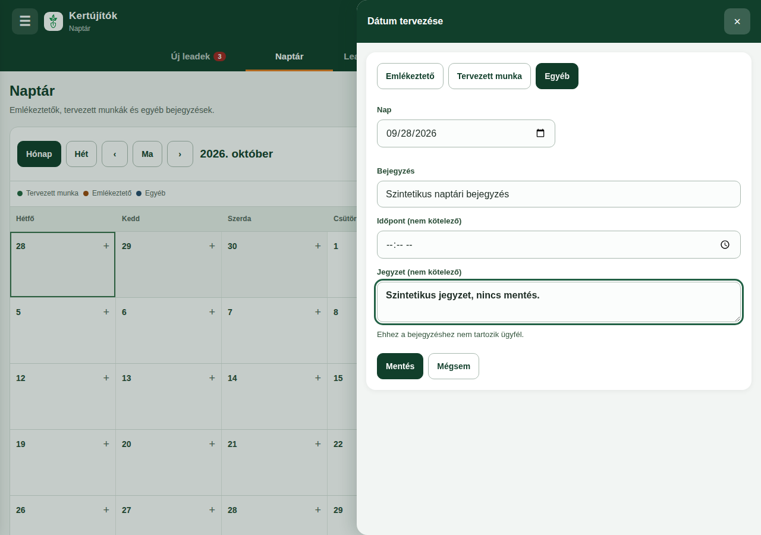Select the Emlékeztető entry type
The width and height of the screenshot is (761, 535).
tap(410, 76)
